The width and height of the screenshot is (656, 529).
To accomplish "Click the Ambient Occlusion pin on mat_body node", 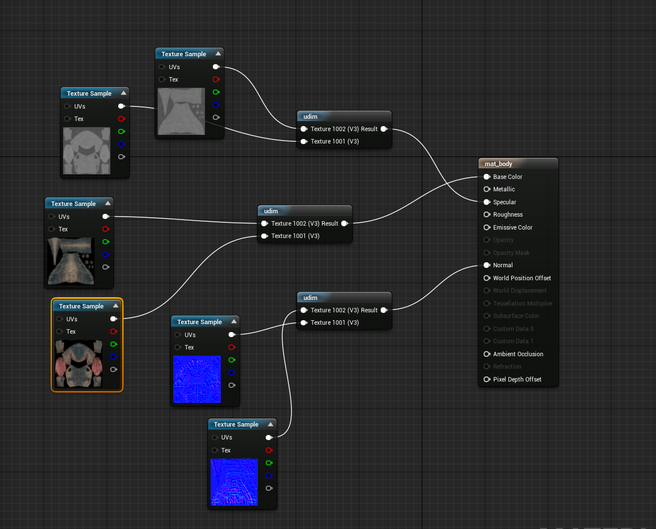I will pyautogui.click(x=487, y=354).
